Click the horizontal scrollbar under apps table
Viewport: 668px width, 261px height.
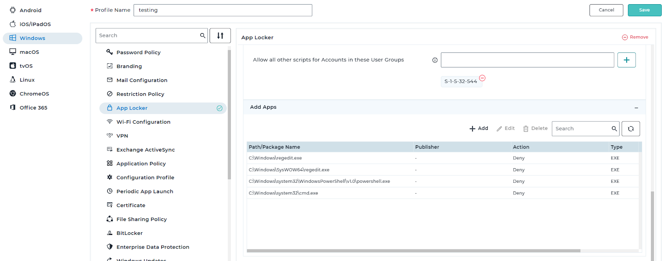(x=413, y=251)
